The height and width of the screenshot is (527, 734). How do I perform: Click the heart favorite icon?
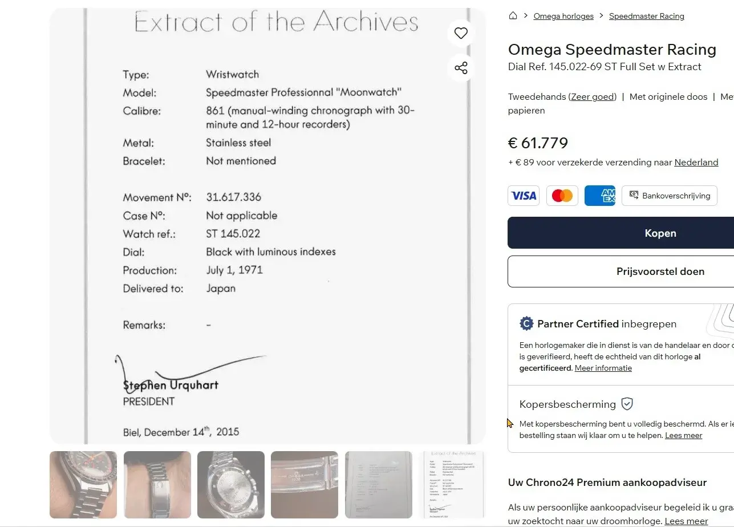(461, 33)
